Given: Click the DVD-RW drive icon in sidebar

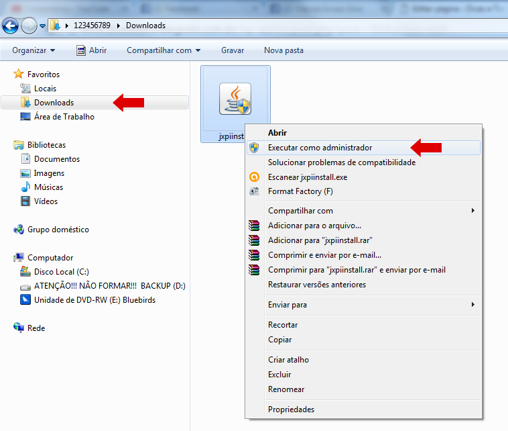Looking at the screenshot, I should (x=25, y=299).
